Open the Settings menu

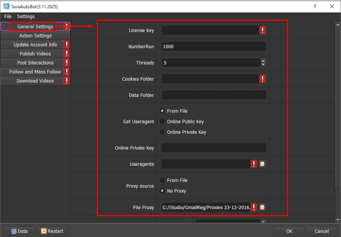point(26,17)
